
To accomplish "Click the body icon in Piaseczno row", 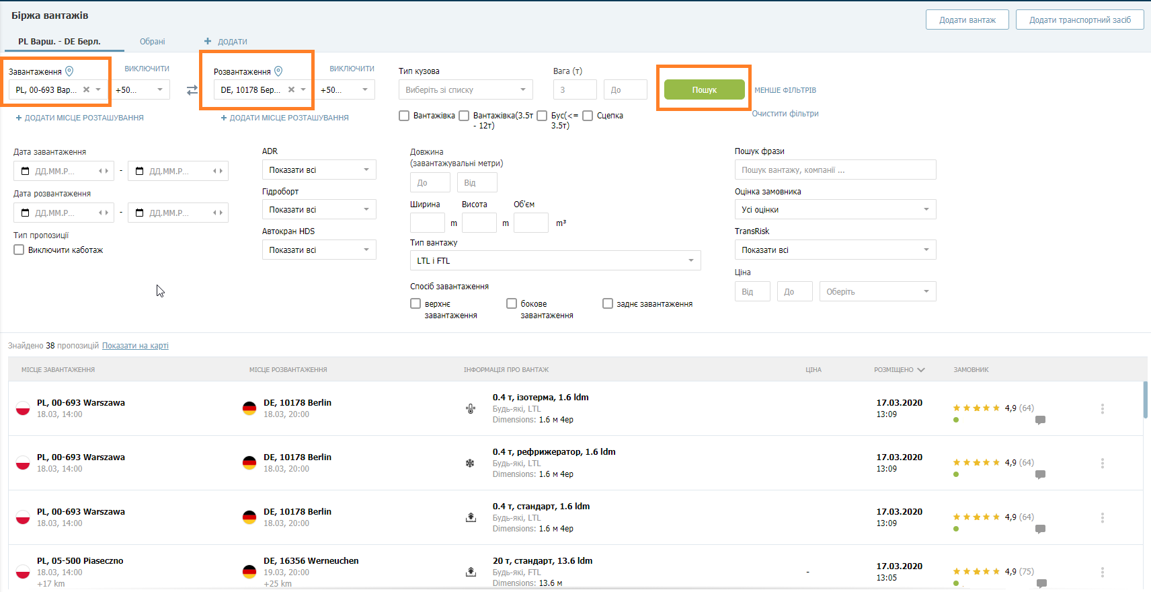I will 471,572.
